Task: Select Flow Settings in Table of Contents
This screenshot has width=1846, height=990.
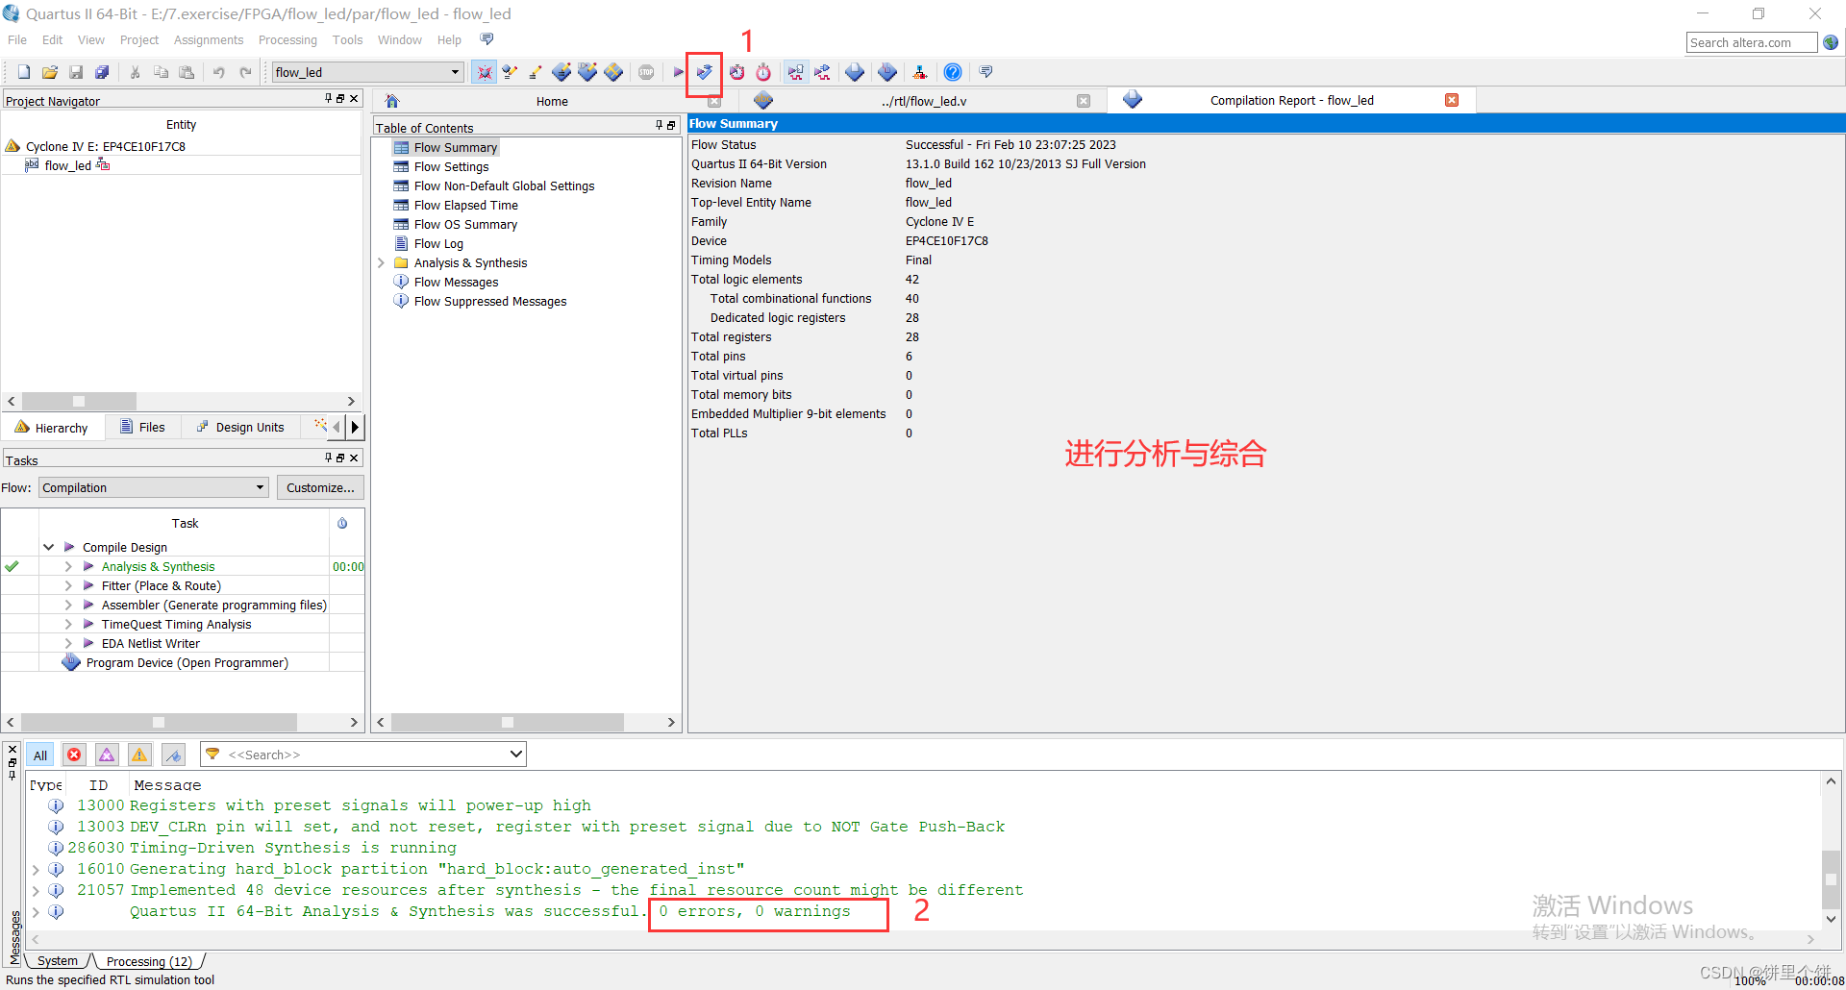Action: coord(451,166)
